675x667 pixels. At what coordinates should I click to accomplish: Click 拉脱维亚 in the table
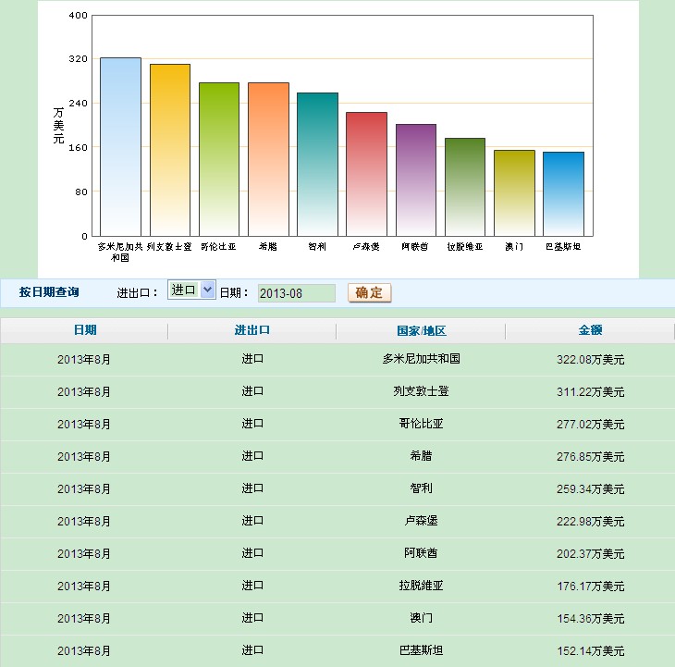[x=421, y=586]
